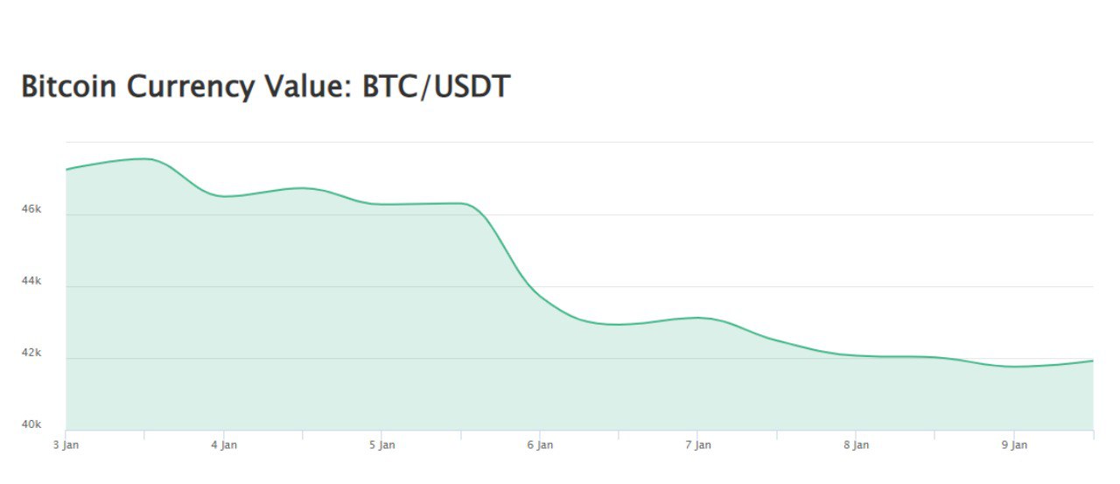Click the price line peak near 3 Jan

tap(145, 158)
